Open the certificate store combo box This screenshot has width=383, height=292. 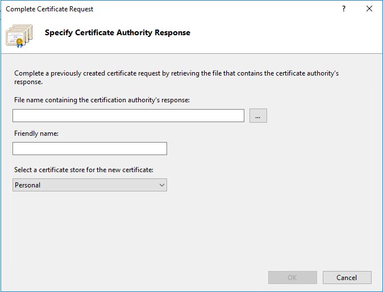click(90, 185)
